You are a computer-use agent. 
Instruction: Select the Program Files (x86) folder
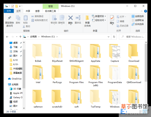click(x=95, y=76)
